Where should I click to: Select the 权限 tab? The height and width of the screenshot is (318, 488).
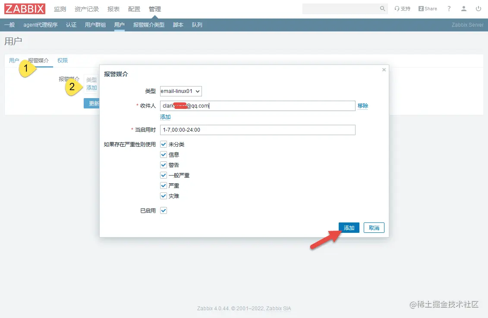(x=62, y=60)
